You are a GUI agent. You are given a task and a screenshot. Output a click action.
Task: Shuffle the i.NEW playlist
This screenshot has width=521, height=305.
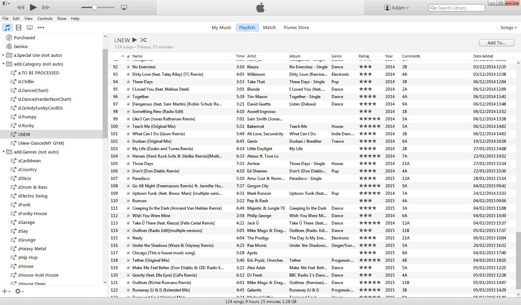tap(144, 40)
